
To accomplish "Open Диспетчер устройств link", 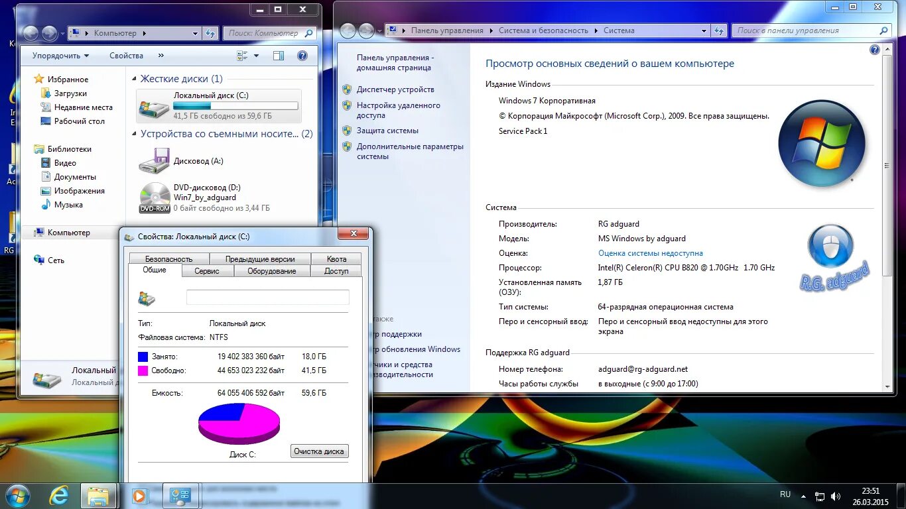I will coord(395,89).
